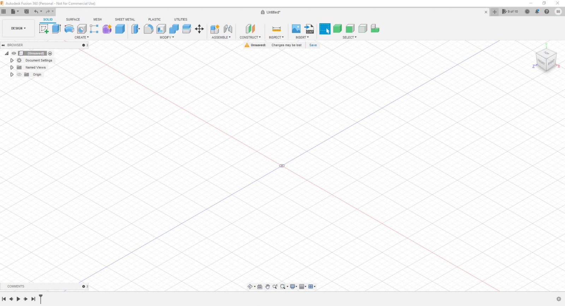Activate the Window Selection tool
Image resolution: width=565 pixels, height=306 pixels.
tap(325, 29)
